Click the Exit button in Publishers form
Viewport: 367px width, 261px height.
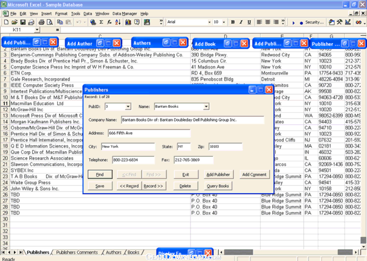[x=186, y=175]
